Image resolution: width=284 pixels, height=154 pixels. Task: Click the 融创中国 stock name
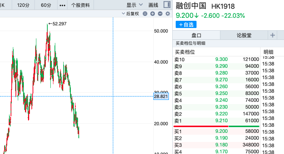(191, 6)
